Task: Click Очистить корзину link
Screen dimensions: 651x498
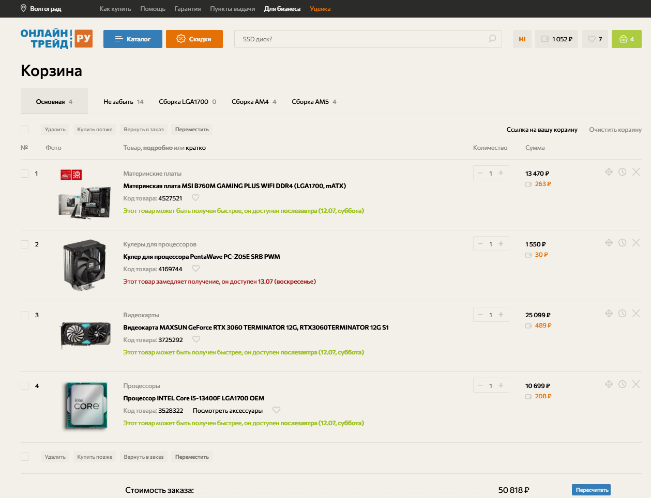Action: click(615, 130)
